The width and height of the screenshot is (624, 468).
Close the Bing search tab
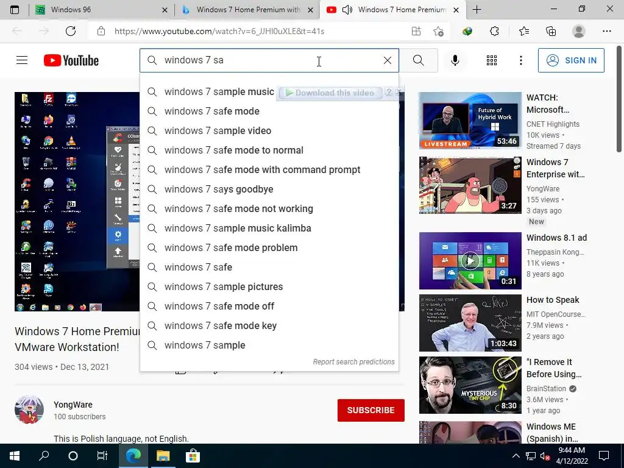(311, 10)
